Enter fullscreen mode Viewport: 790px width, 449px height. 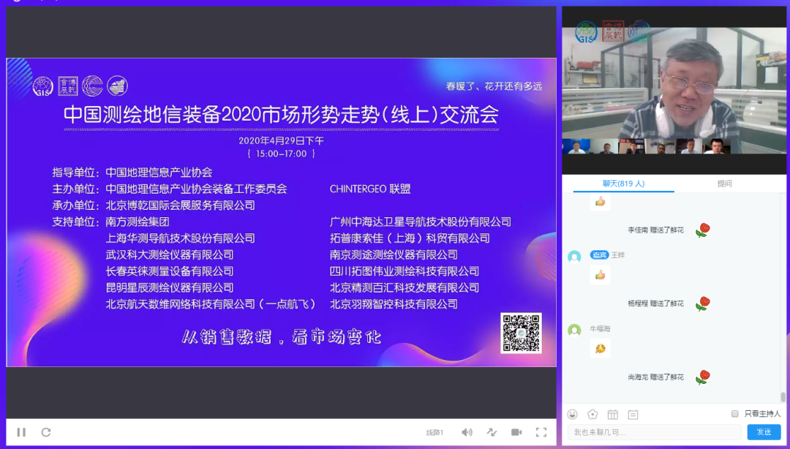pos(541,432)
